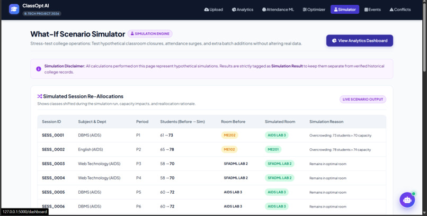The image size is (427, 216).
Task: Click View Analytics Dashboard button
Action: 360,41
